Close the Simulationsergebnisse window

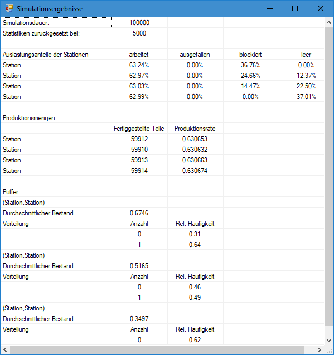click(321, 8)
